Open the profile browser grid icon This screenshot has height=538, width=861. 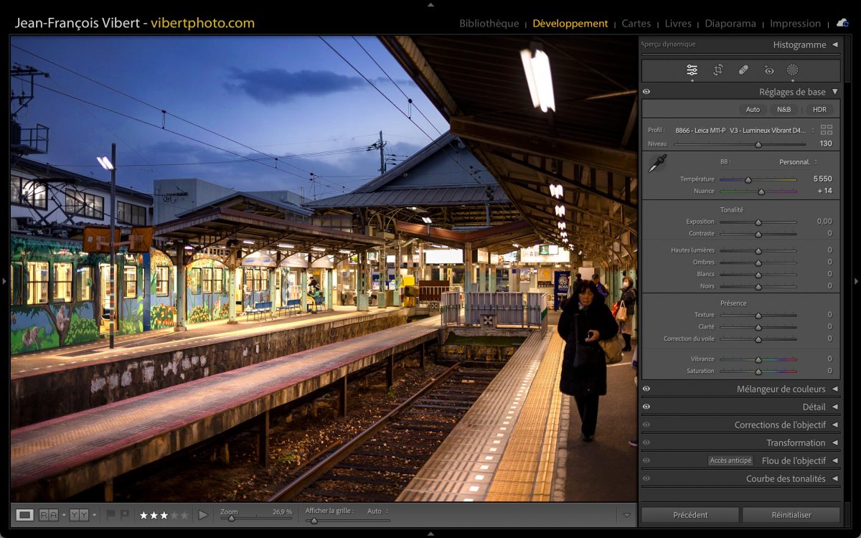[827, 130]
